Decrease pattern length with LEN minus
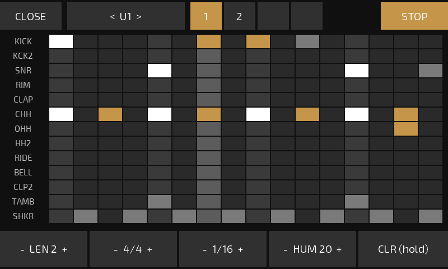Image resolution: width=448 pixels, height=269 pixels. [x=22, y=249]
